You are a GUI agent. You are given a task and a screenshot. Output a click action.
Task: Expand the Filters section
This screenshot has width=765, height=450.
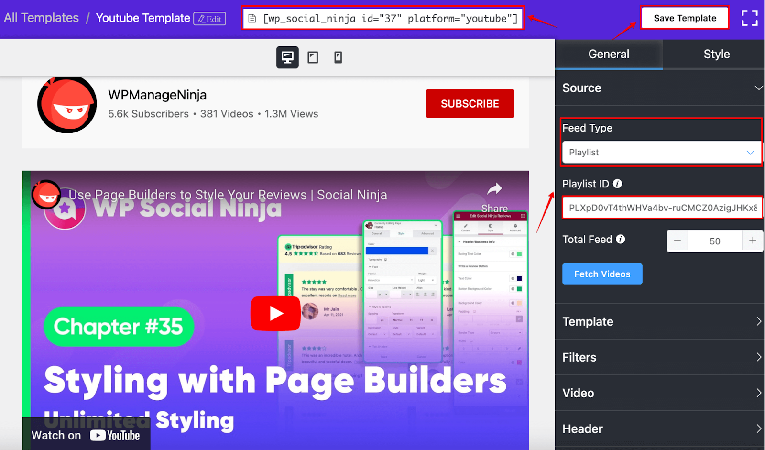point(660,357)
